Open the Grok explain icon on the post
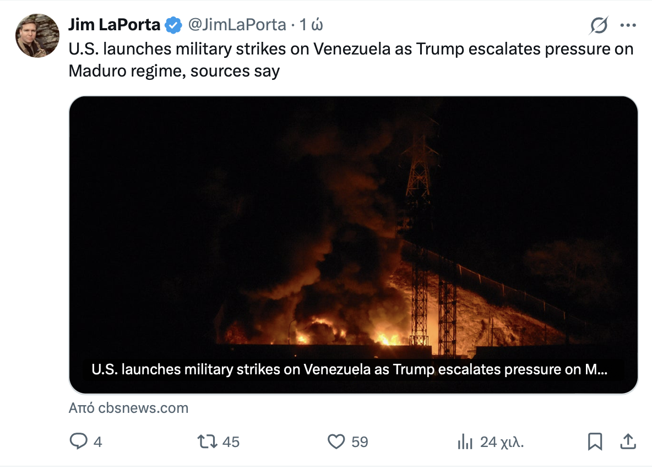 599,25
